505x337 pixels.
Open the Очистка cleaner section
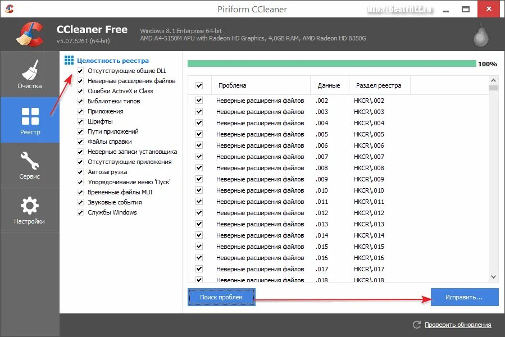pos(30,74)
